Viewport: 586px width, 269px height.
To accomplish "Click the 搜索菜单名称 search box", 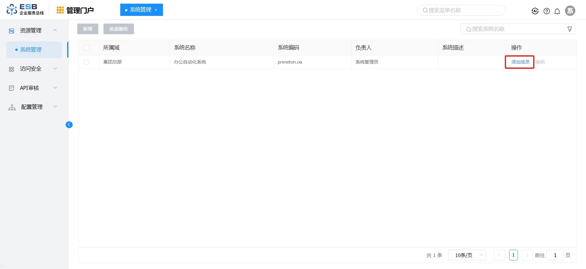I will pos(461,10).
